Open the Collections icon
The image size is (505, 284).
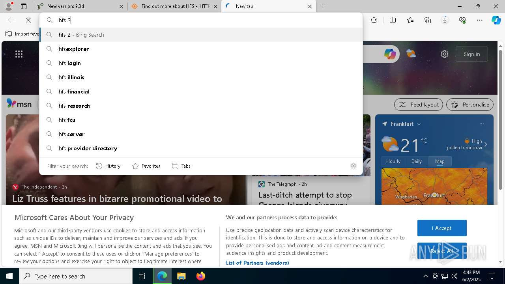(428, 20)
